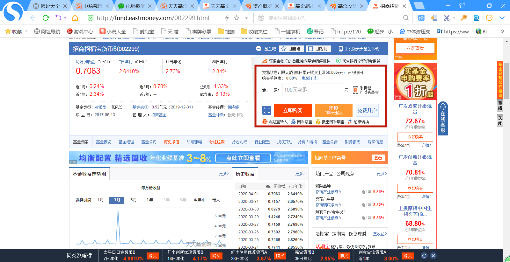Focus the 100元起购 amount input field
Image resolution: width=510 pixels, height=262 pixels.
(x=312, y=90)
